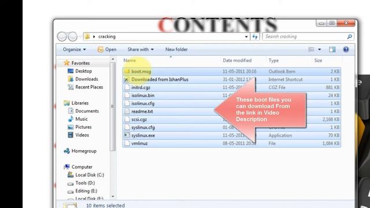Sort by the Type column header
The height and width of the screenshot is (208, 370).
[x=273, y=60]
